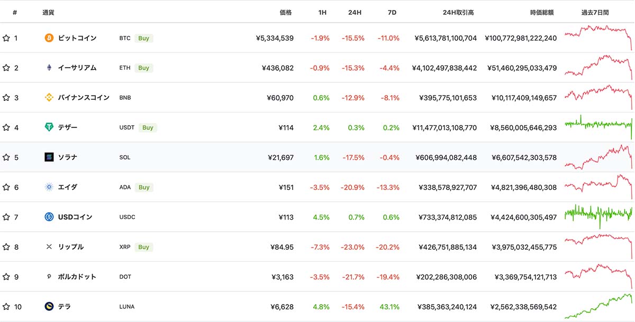Mark ADA row 6 star as favorite

6,187
